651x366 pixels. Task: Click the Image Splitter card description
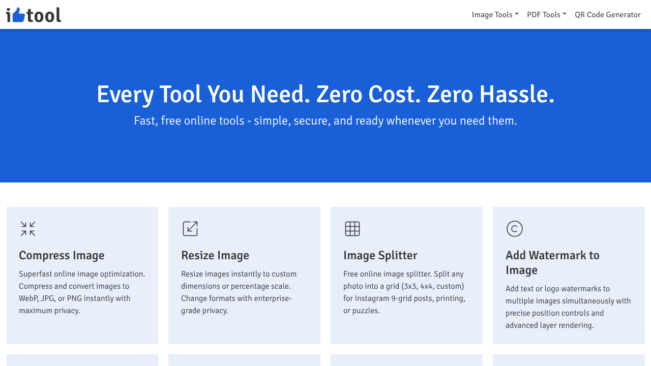[x=404, y=292]
